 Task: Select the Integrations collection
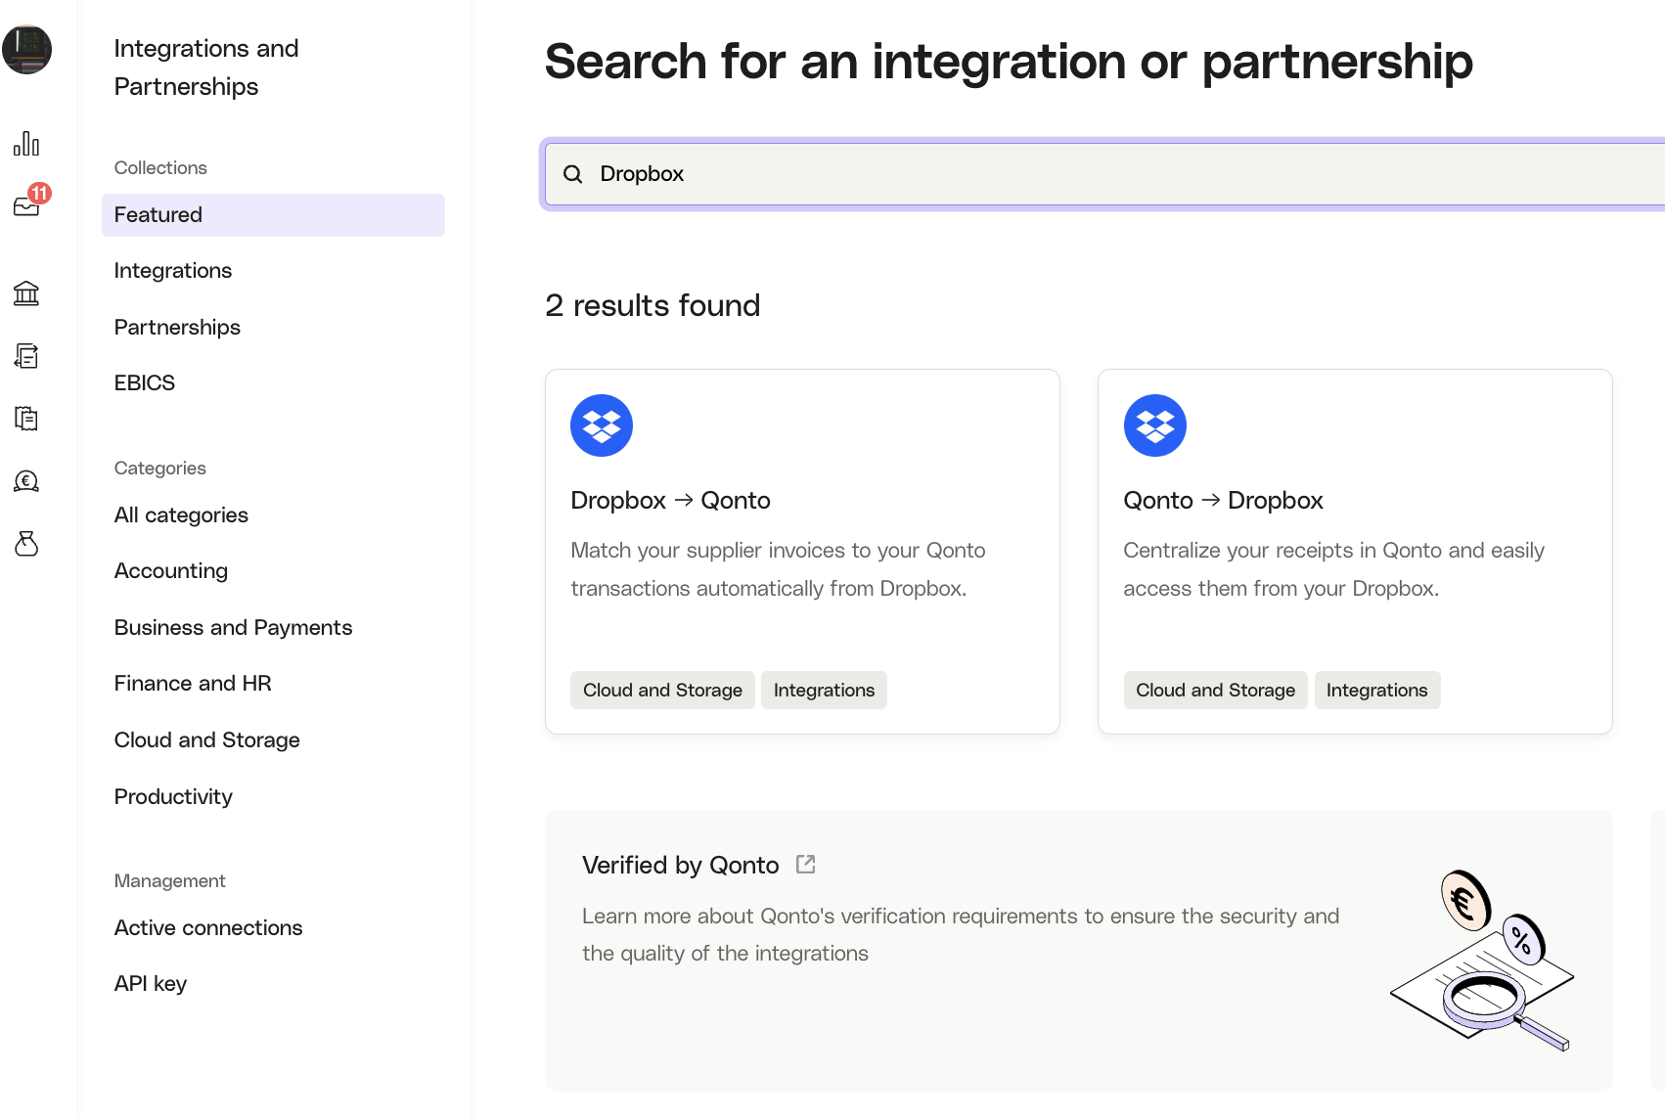[x=173, y=271]
